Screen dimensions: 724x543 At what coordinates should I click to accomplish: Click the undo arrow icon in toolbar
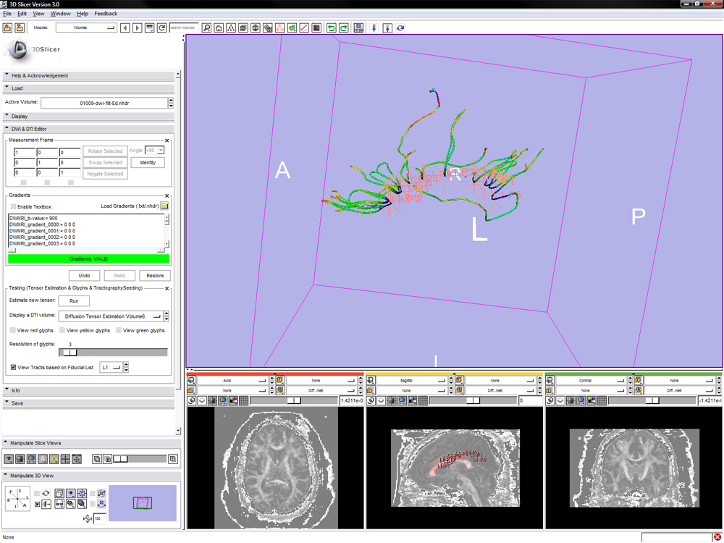click(x=332, y=28)
